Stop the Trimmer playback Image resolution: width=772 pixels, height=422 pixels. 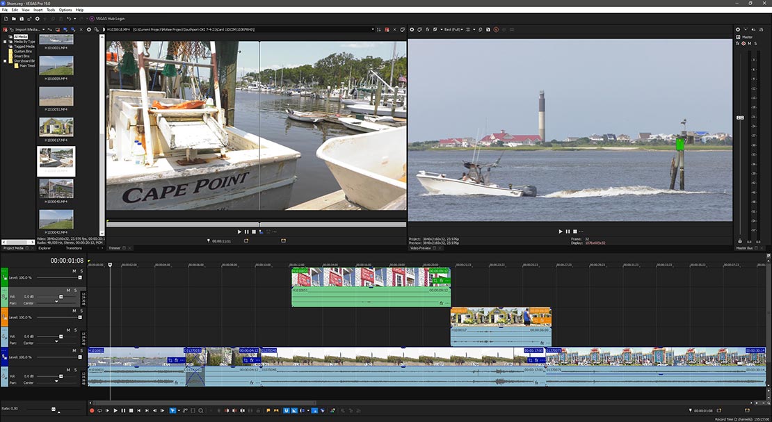(x=254, y=232)
